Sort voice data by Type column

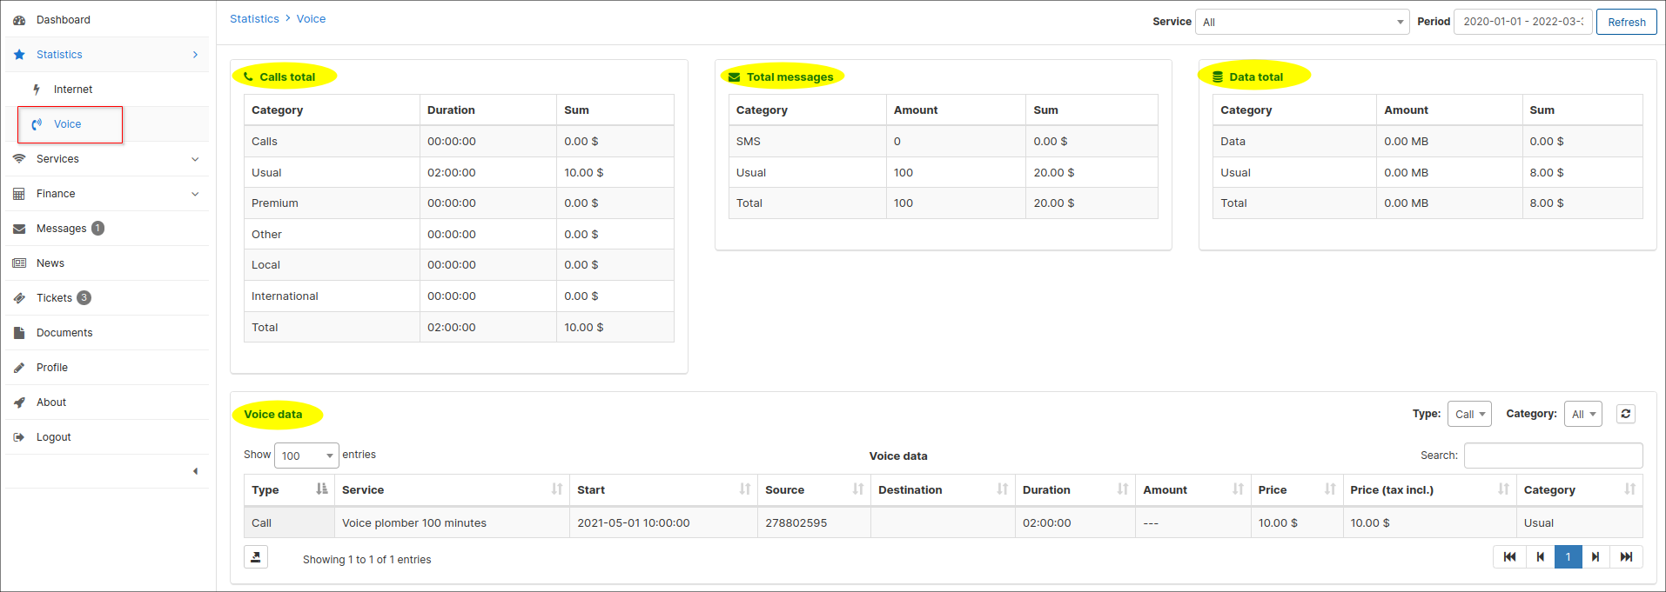[x=289, y=489]
